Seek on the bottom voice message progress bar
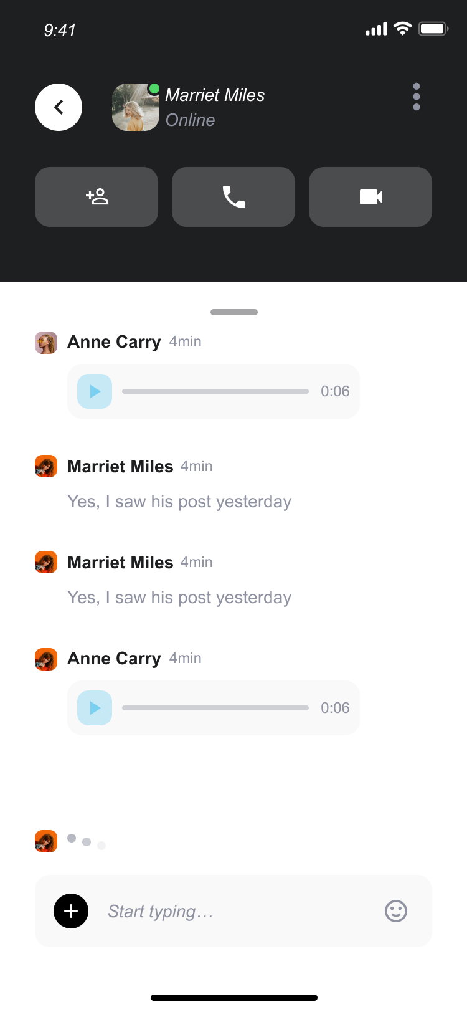Viewport: 467px width, 1012px height. [215, 708]
